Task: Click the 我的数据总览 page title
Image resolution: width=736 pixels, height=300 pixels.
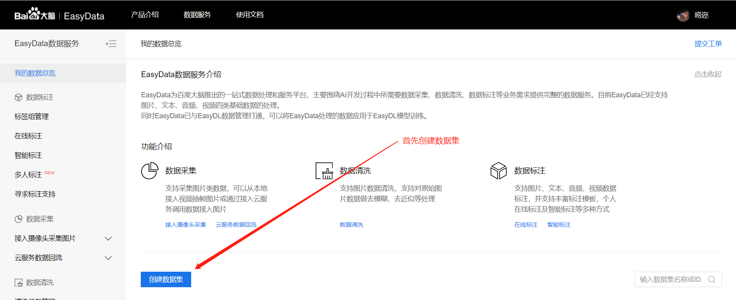Action: pos(161,44)
